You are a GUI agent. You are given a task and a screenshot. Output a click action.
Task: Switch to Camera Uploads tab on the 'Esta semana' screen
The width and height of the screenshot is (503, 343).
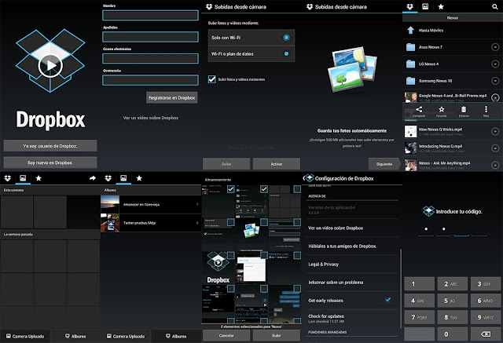coord(25,336)
